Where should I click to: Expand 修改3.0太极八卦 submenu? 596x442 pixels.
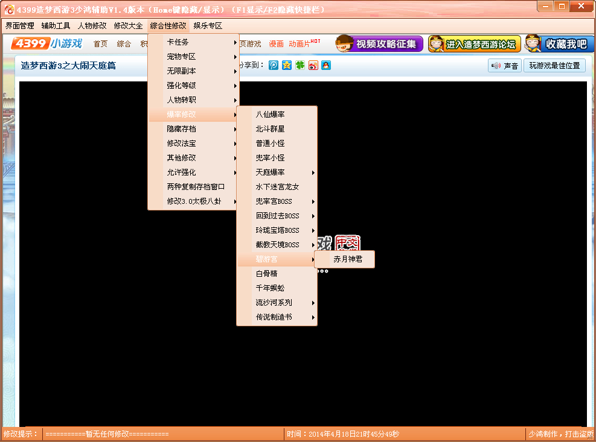(x=193, y=201)
